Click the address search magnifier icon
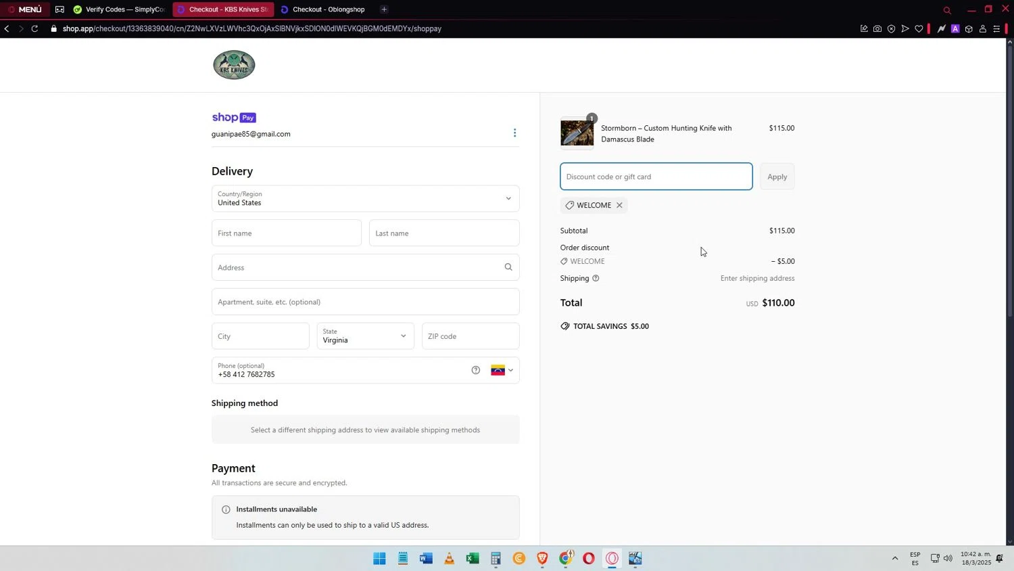 point(508,267)
